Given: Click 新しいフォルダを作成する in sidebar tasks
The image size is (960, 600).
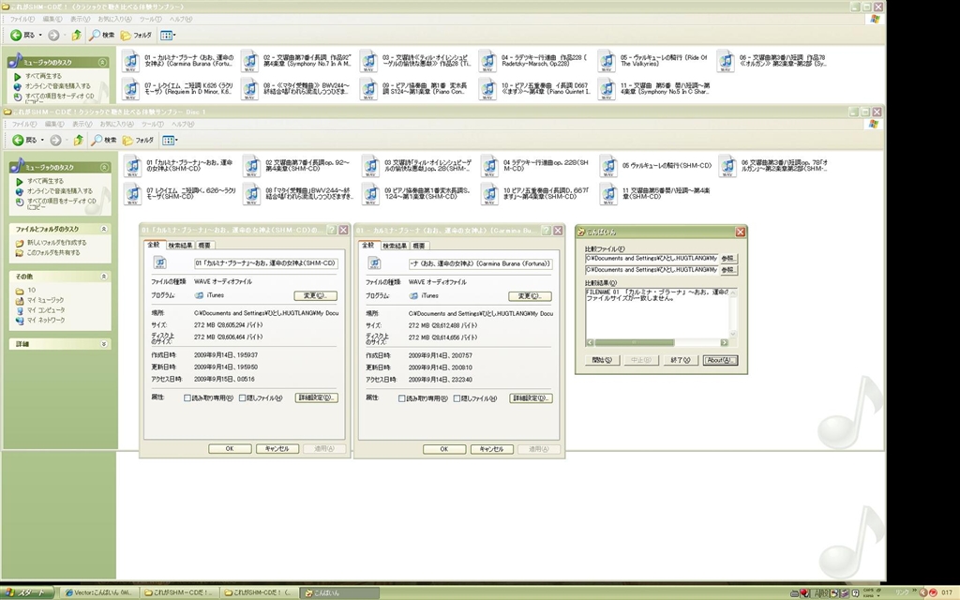Looking at the screenshot, I should 52,243.
